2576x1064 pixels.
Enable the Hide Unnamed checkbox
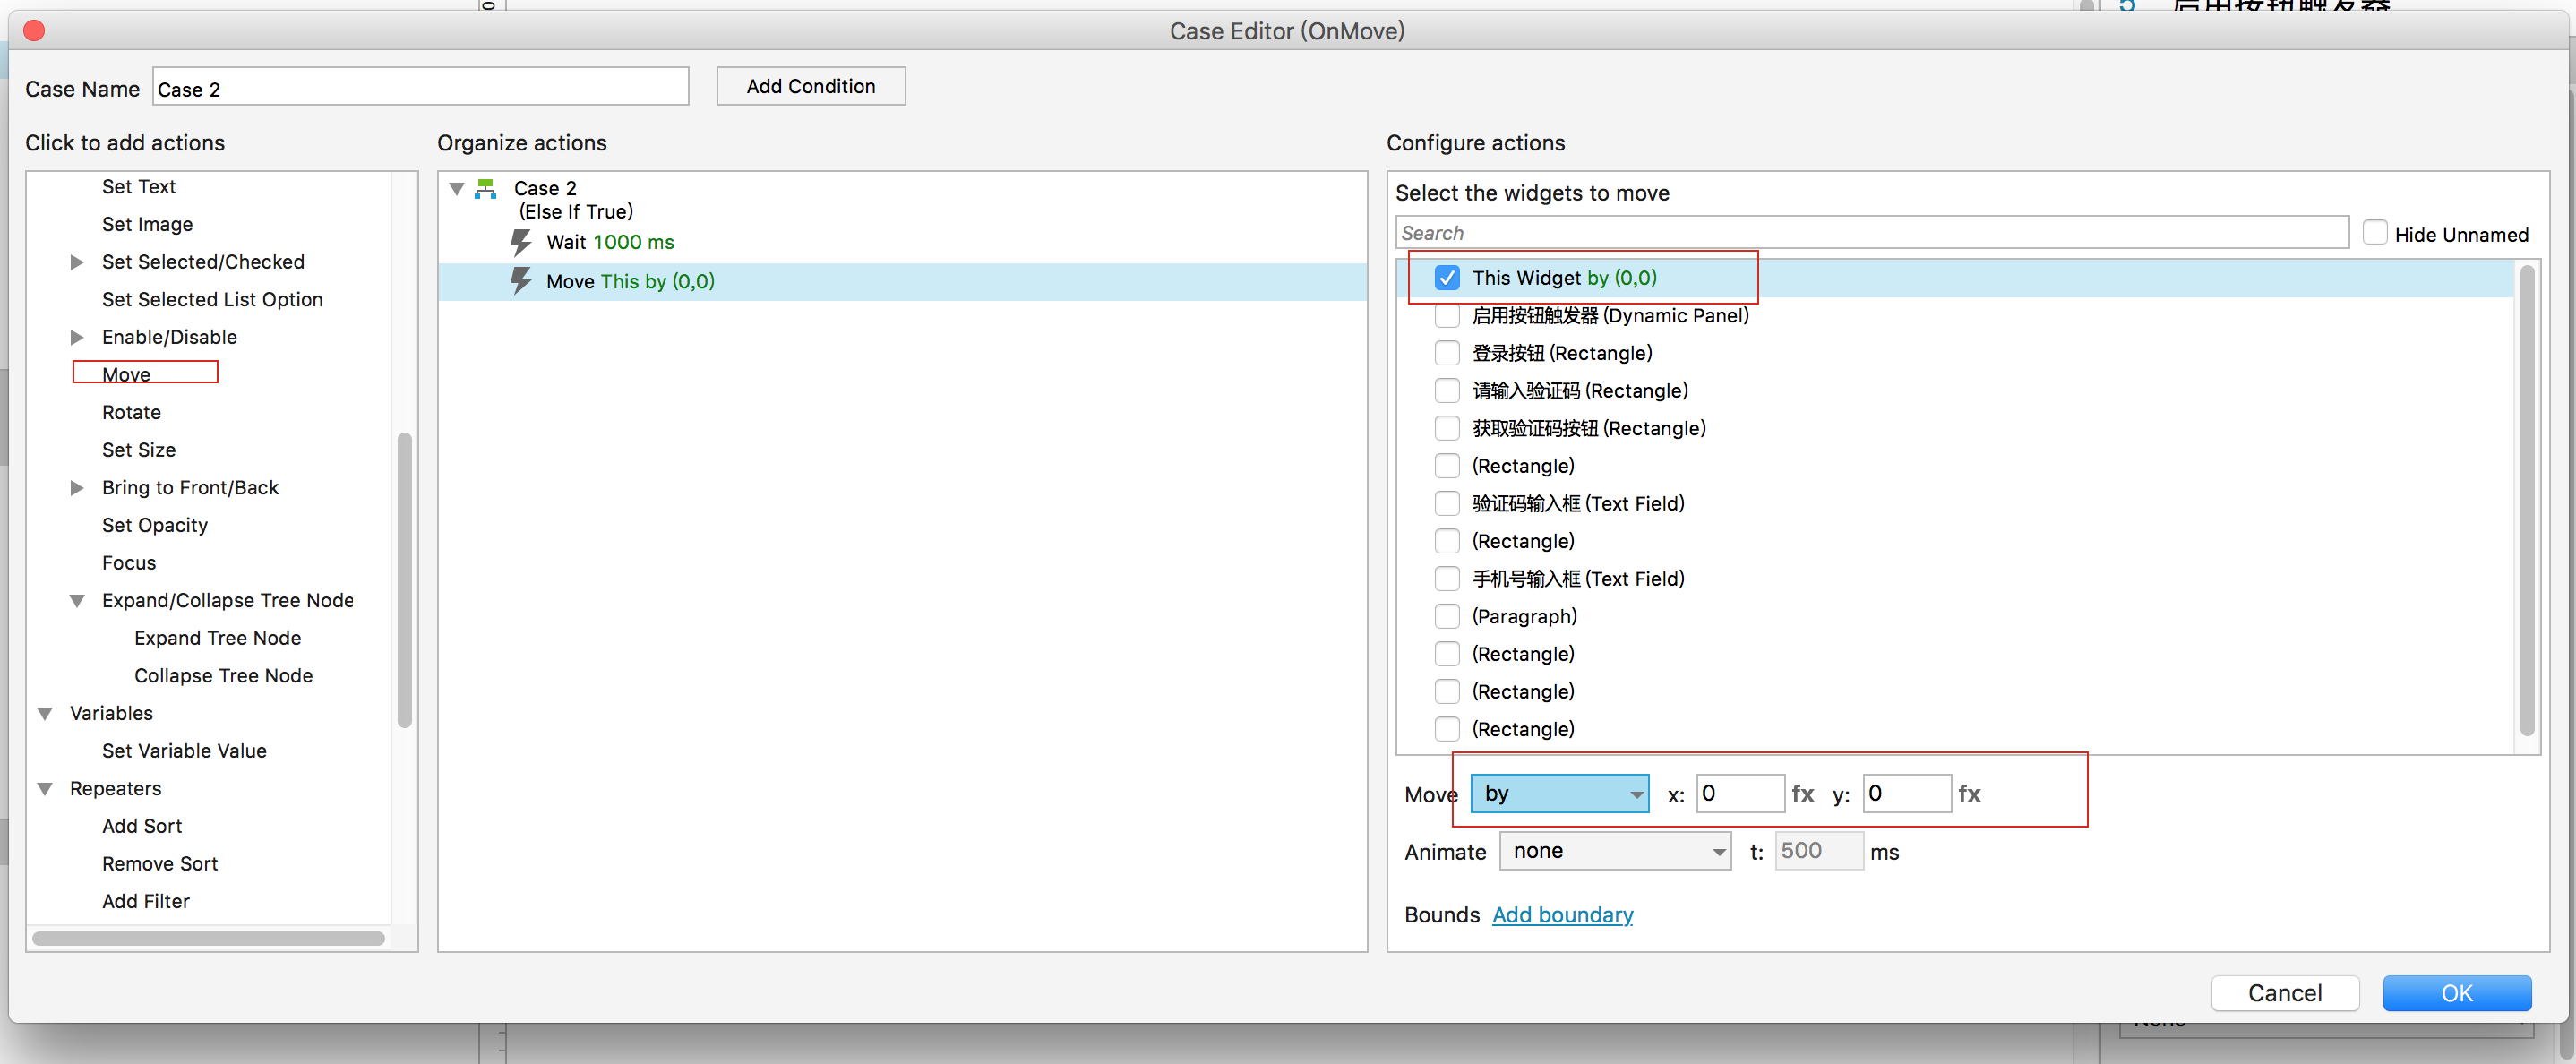[x=2375, y=233]
